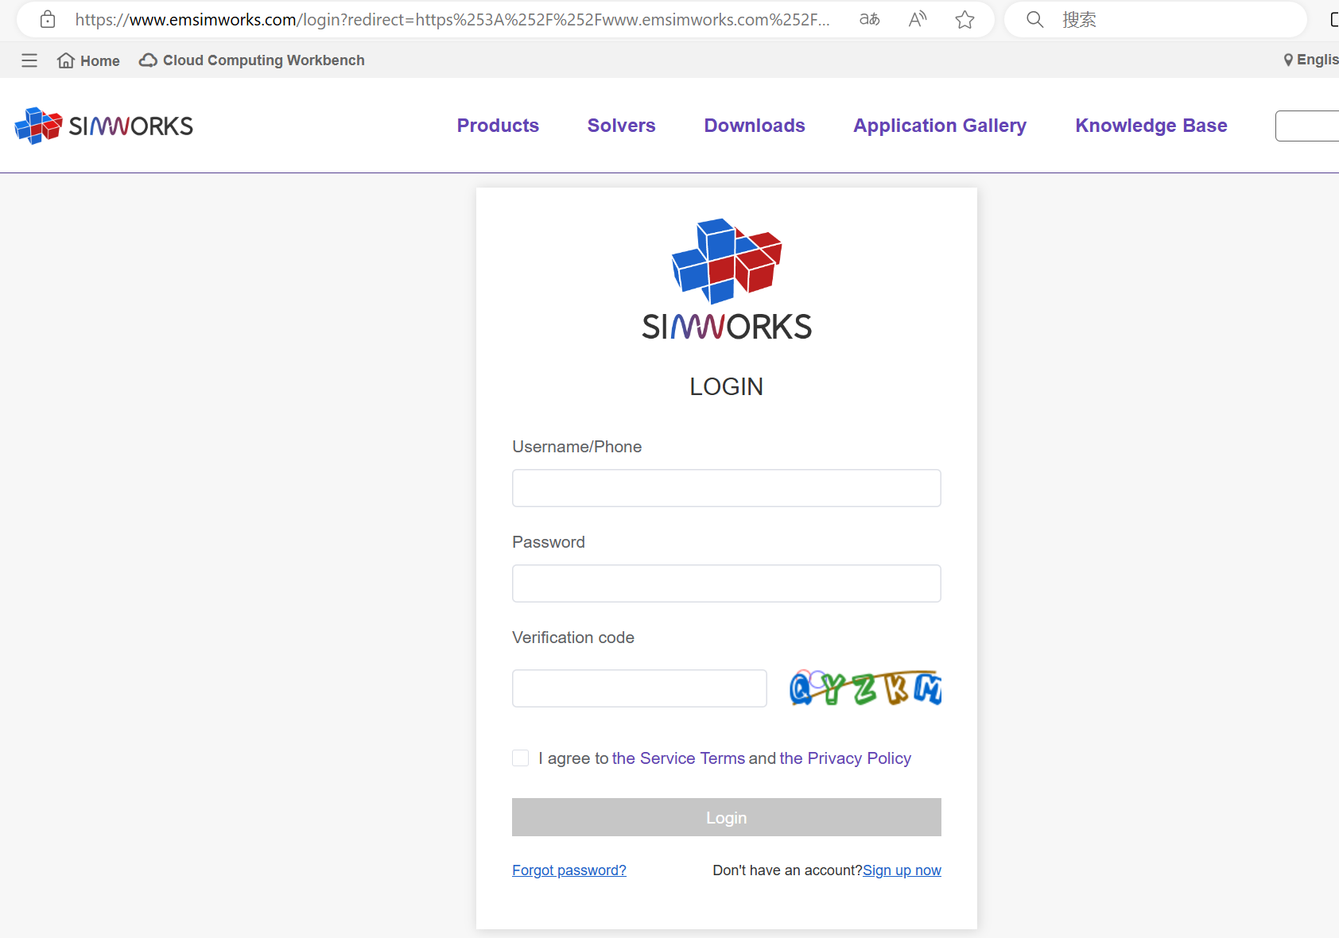Open the Products menu
The image size is (1339, 938).
pos(498,126)
